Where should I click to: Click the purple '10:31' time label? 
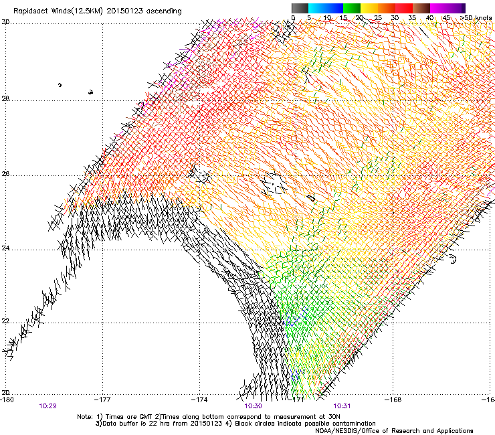click(342, 406)
